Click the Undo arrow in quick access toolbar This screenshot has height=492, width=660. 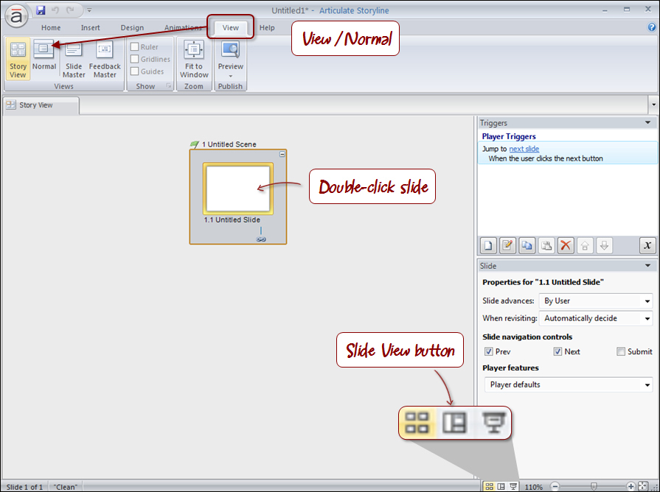coord(55,10)
